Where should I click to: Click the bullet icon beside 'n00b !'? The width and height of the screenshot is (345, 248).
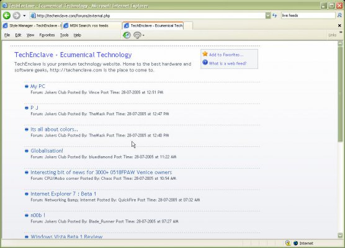(x=27, y=215)
